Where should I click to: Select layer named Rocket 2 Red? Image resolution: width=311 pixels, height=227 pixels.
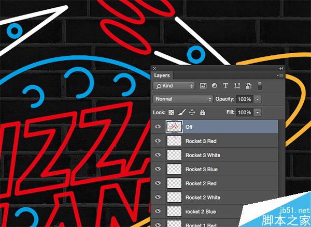click(x=215, y=183)
